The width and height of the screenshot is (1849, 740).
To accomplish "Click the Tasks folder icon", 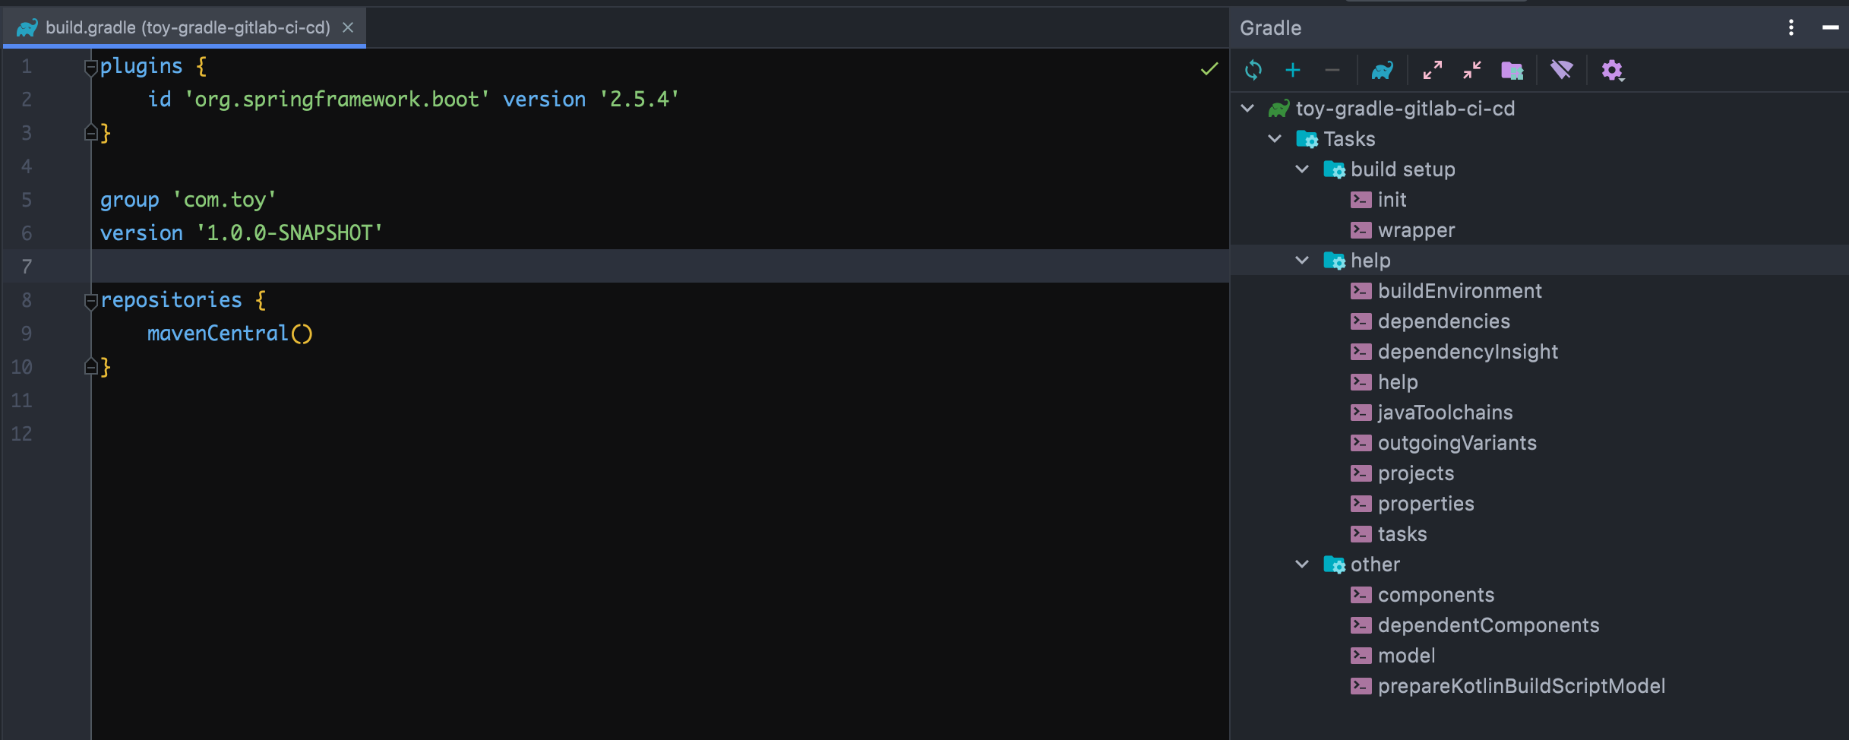I will tap(1307, 139).
